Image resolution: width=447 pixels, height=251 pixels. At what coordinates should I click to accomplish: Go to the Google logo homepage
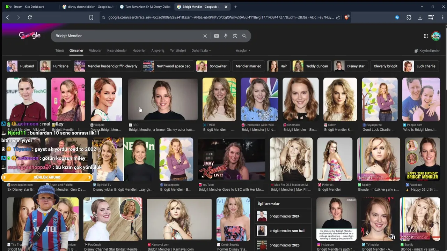tap(30, 35)
